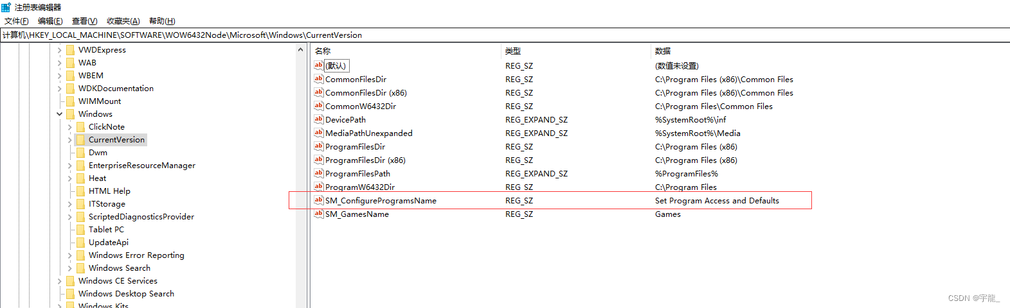Select the EnterpriseResourceManager key
The width and height of the screenshot is (1010, 308).
142,166
